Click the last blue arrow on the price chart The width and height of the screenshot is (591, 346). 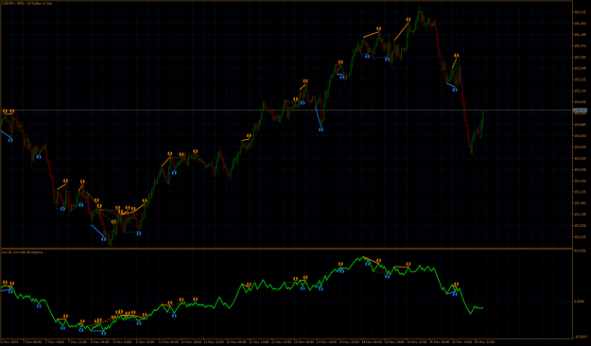click(x=455, y=89)
